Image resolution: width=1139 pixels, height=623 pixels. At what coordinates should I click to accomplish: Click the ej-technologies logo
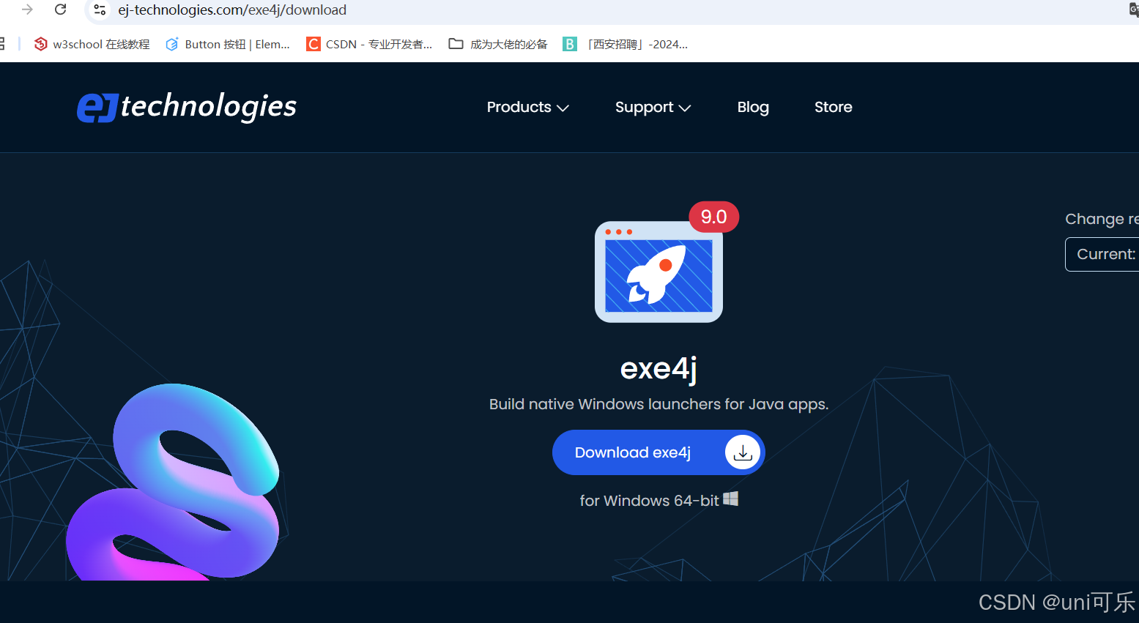click(x=187, y=107)
